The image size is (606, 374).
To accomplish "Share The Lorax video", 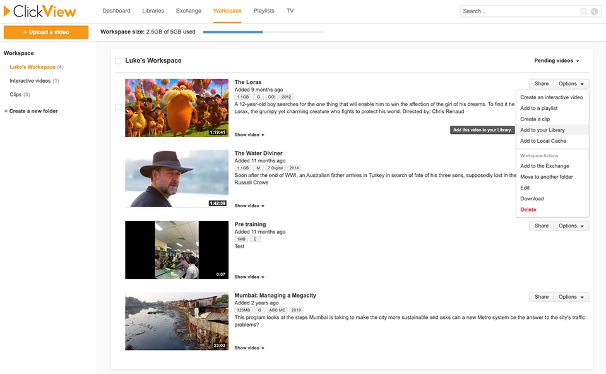I will point(541,83).
